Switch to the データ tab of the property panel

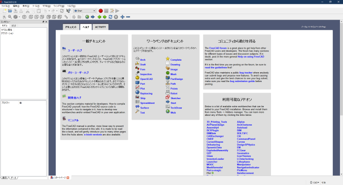[14, 178]
